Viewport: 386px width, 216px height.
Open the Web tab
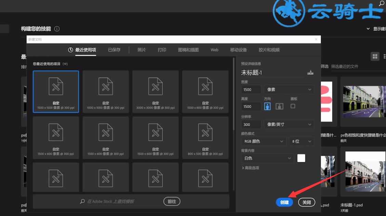(x=214, y=50)
